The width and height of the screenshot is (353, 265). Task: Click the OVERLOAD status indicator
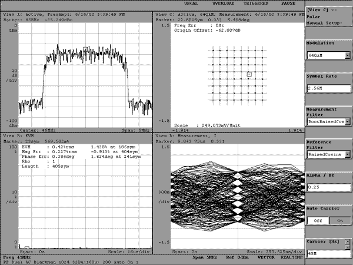[224, 4]
